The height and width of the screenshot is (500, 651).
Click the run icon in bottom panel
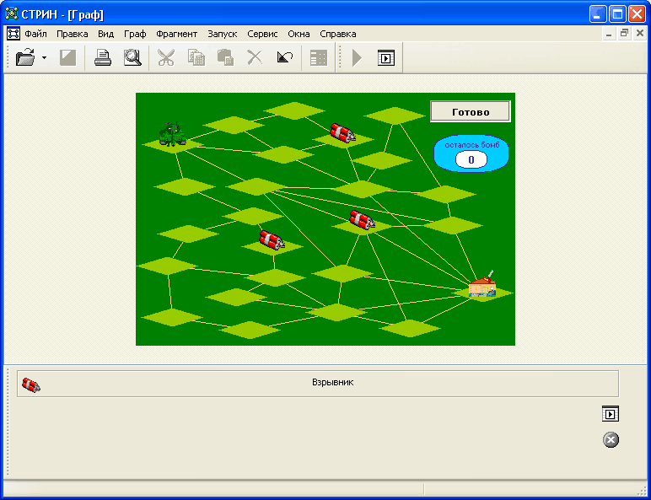(611, 414)
